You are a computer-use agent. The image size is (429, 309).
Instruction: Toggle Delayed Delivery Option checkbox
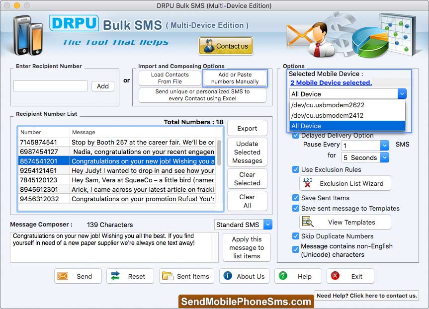[x=295, y=135]
